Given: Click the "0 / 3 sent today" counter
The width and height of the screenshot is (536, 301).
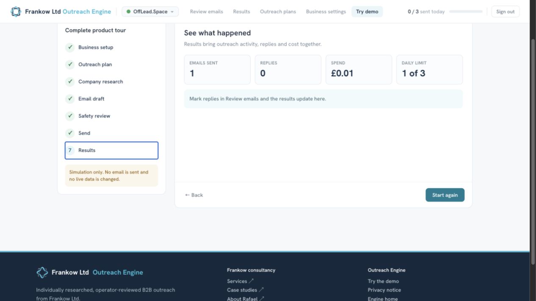Looking at the screenshot, I should (426, 12).
